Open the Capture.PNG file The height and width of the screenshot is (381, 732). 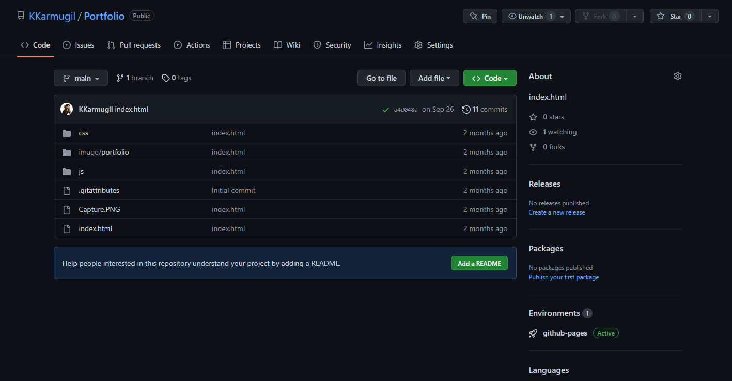(x=100, y=210)
